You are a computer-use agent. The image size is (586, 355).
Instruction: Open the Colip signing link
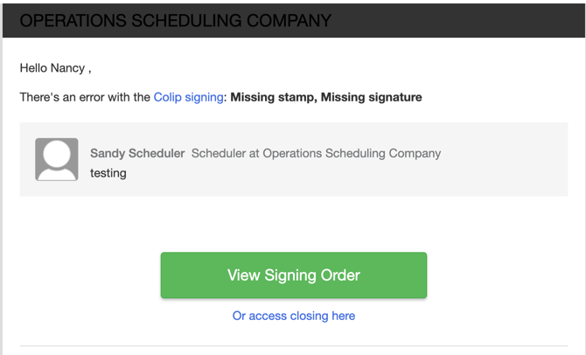[x=188, y=97]
